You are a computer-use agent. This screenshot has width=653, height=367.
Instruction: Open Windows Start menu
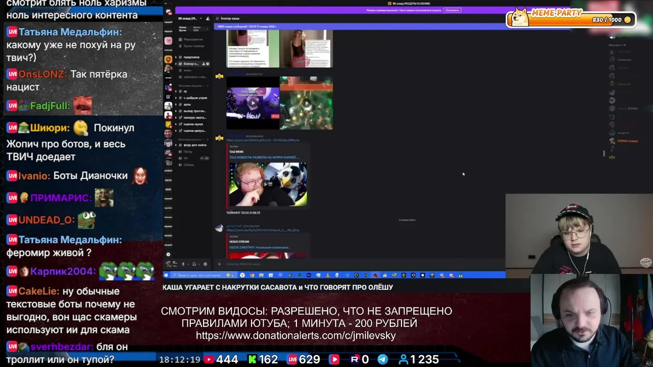pyautogui.click(x=166, y=275)
